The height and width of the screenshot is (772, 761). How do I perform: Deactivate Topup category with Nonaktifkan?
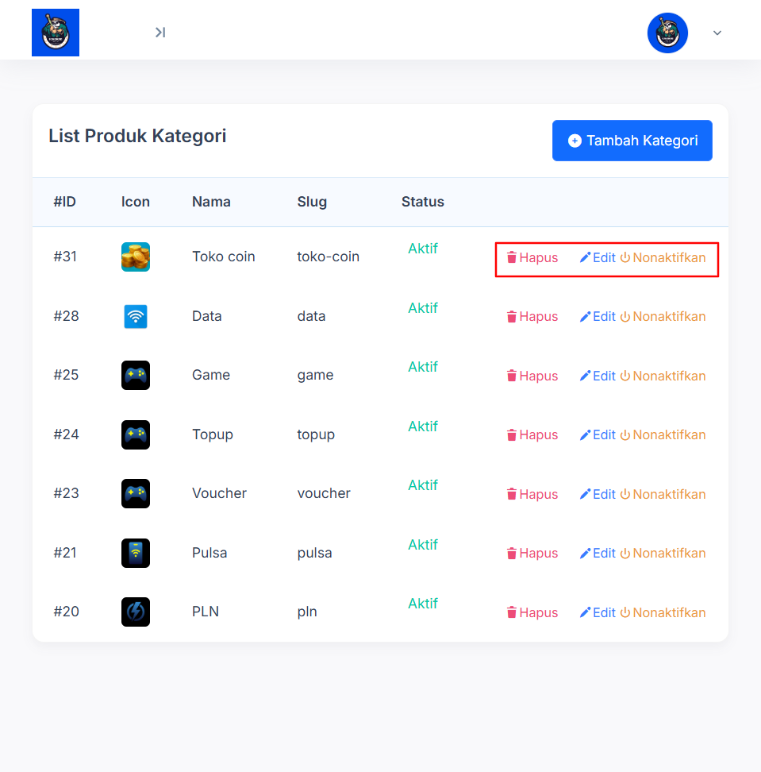coord(663,435)
